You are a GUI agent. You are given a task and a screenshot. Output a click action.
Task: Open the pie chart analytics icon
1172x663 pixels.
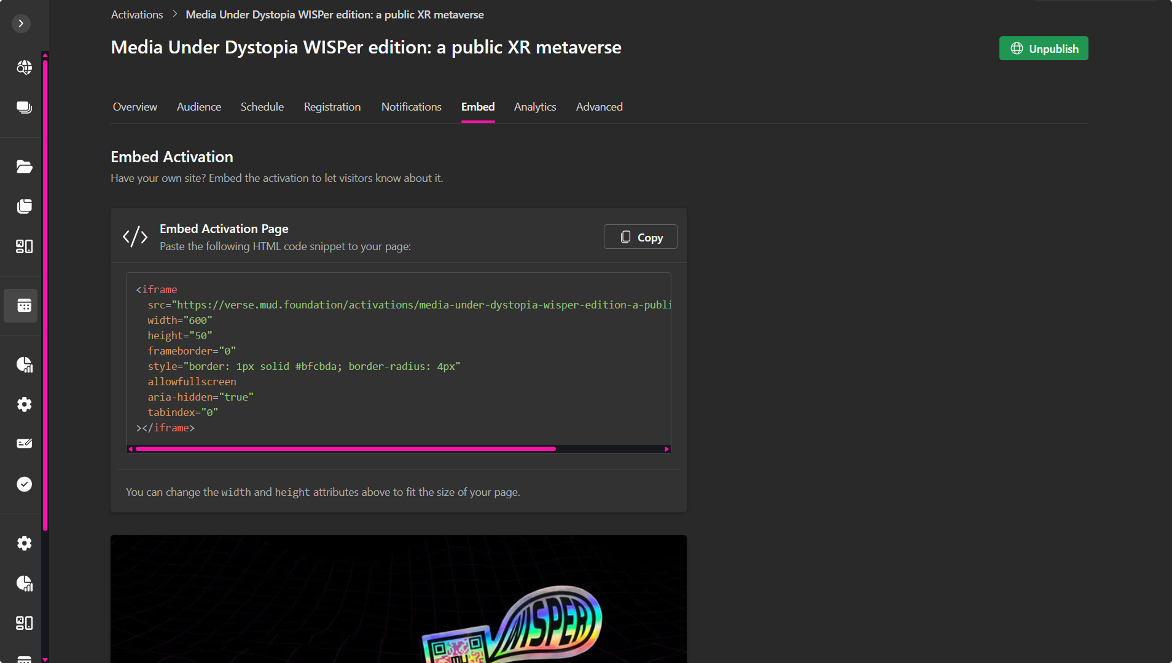[x=24, y=364]
